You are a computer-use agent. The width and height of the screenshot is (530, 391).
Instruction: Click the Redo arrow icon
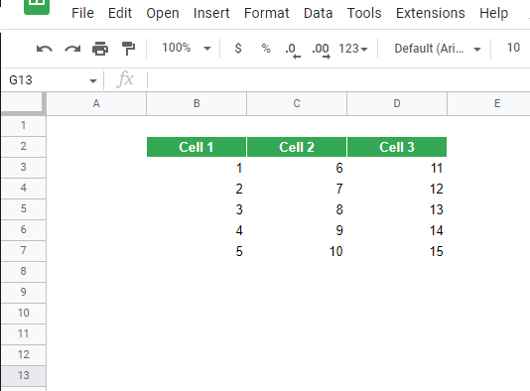click(72, 49)
